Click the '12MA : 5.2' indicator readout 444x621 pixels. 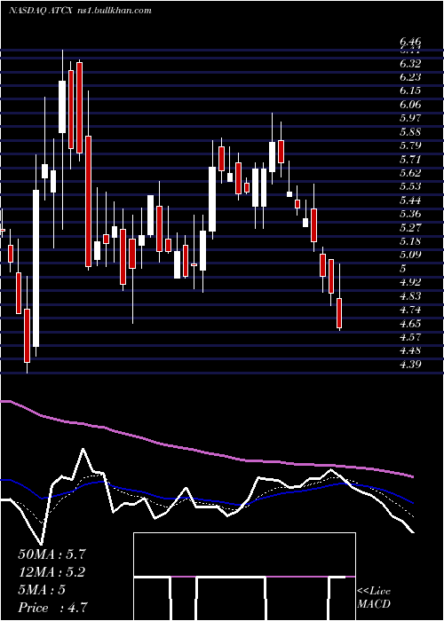(52, 572)
